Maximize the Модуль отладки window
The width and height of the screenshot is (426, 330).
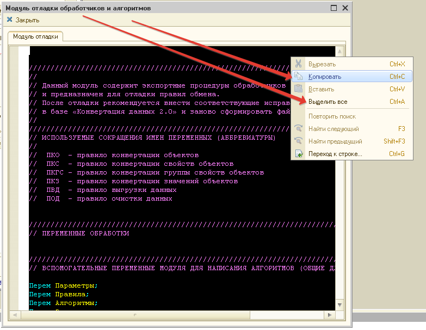[x=334, y=8]
